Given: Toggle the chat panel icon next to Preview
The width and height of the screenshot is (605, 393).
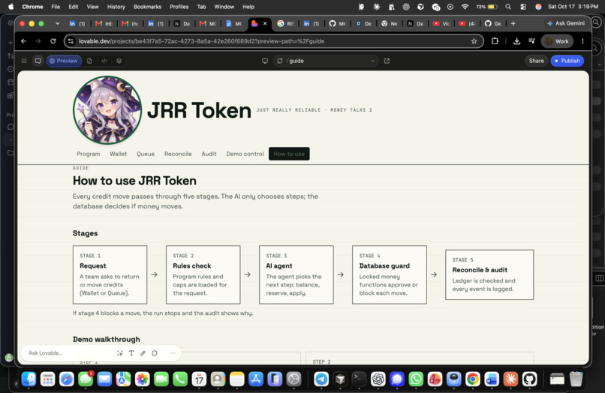Looking at the screenshot, I should coord(38,61).
